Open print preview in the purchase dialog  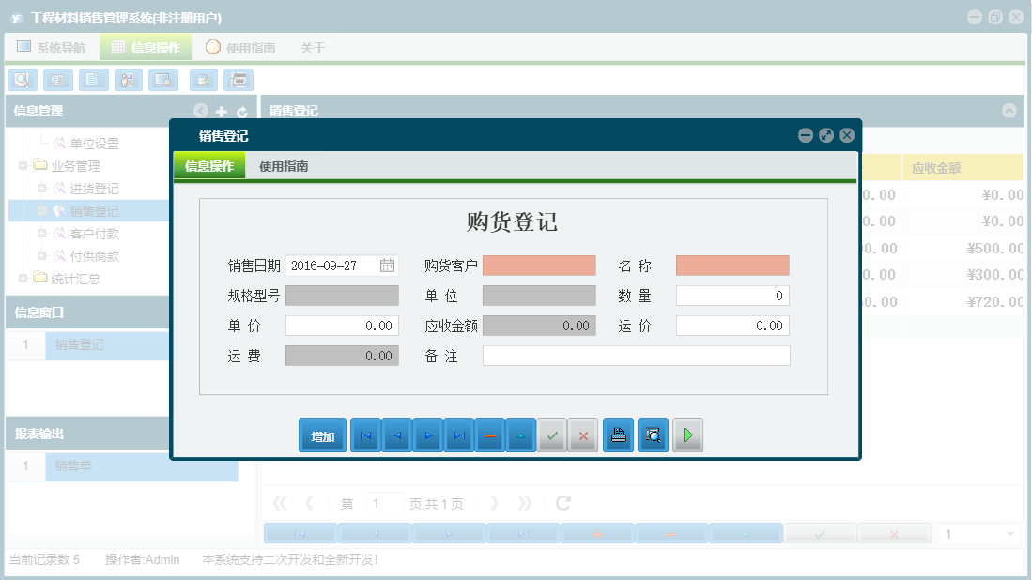(653, 435)
